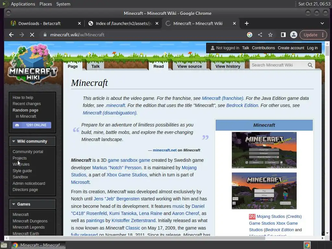This screenshot has width=332, height=249.
Task: Open the Bedrock Edition link in the hatnote
Action: (242, 105)
